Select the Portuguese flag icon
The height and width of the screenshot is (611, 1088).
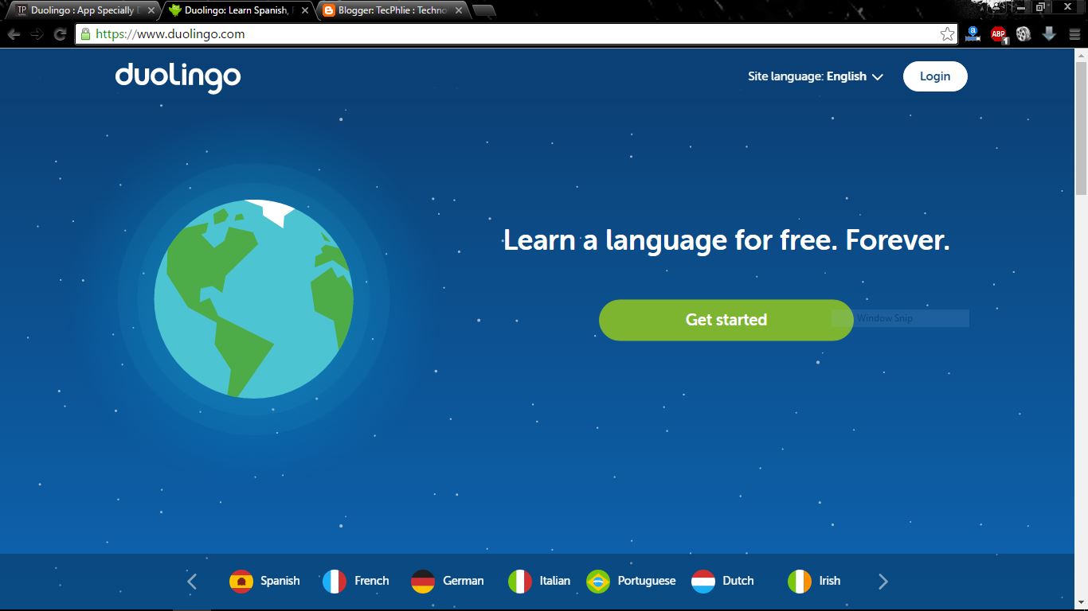598,582
